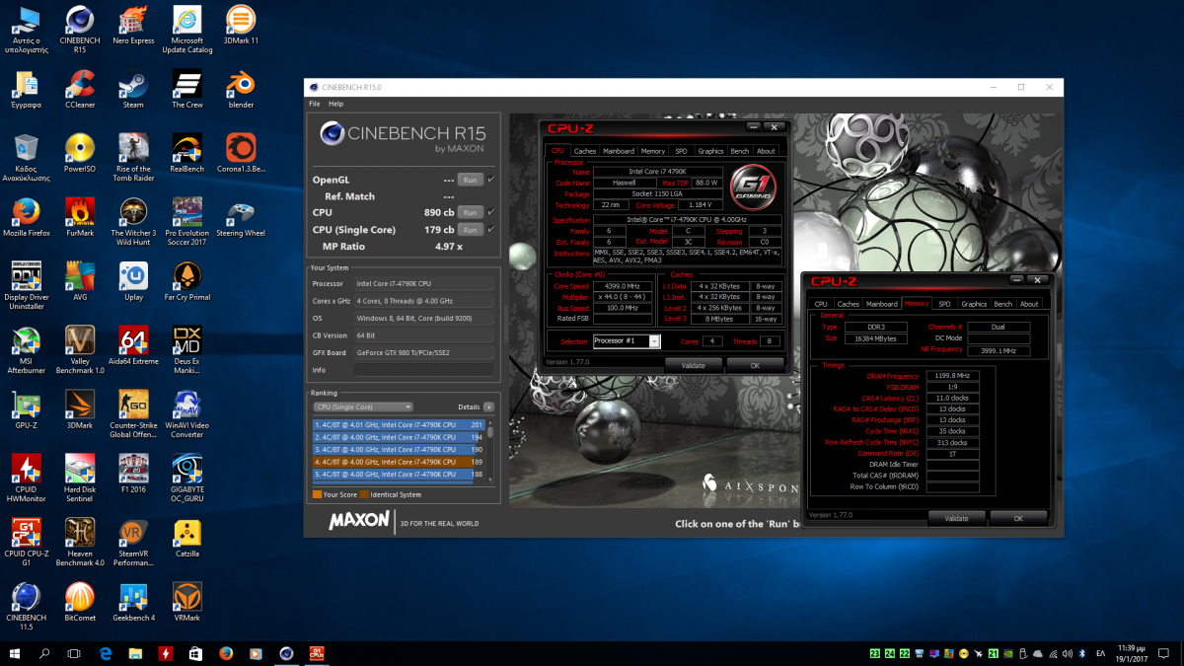Open Task View on taskbar
1184x666 pixels.
[x=74, y=653]
